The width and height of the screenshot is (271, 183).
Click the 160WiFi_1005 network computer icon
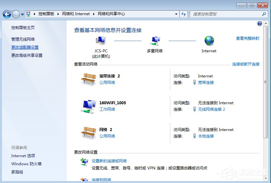(88, 106)
